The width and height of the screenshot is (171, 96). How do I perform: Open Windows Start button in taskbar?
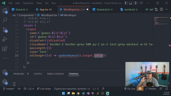tap(63, 93)
